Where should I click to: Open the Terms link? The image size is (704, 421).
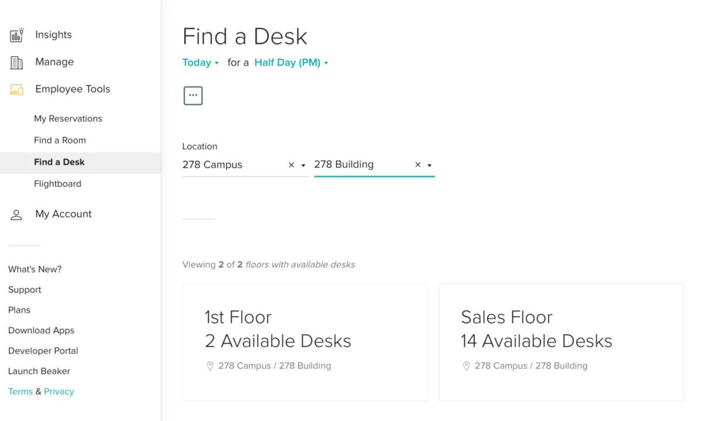[x=21, y=392]
